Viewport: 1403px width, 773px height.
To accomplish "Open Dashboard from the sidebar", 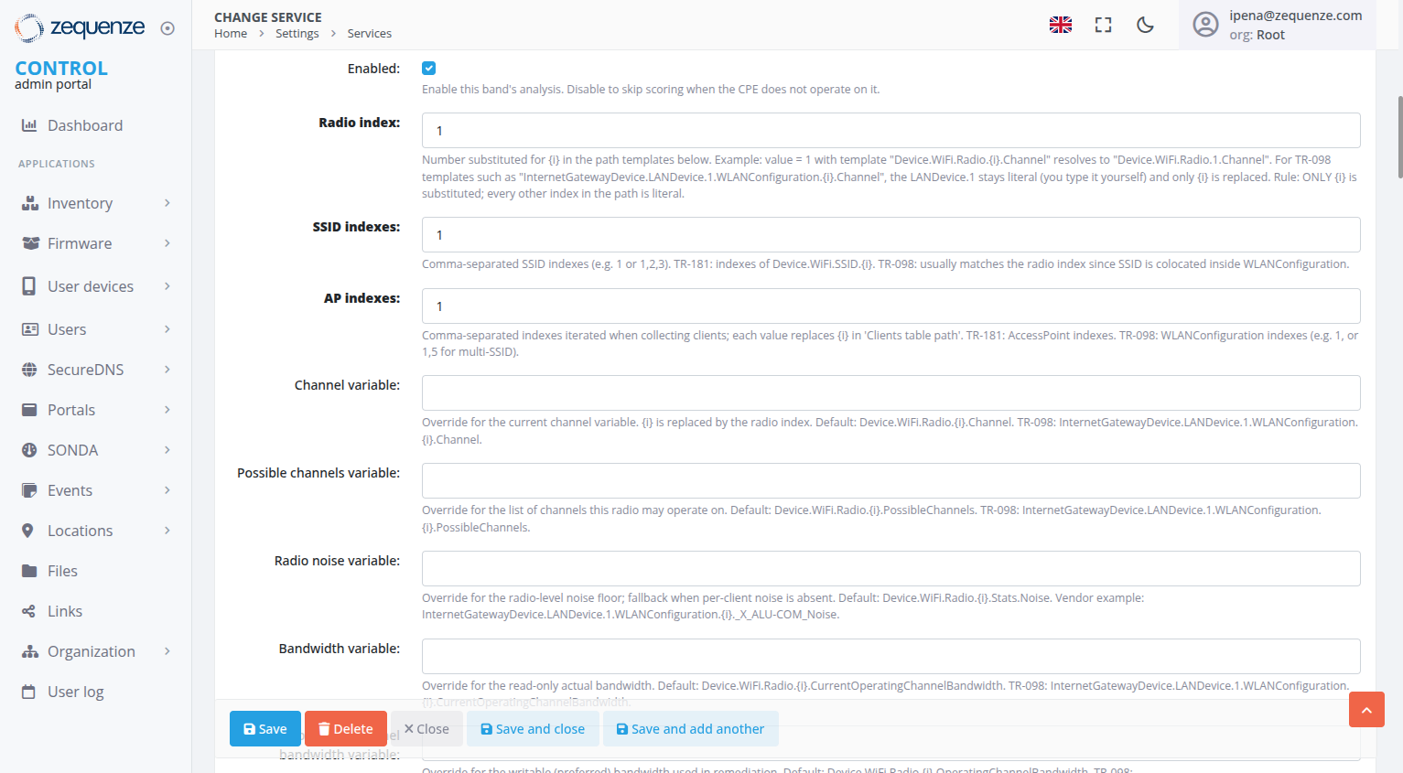I will [84, 125].
